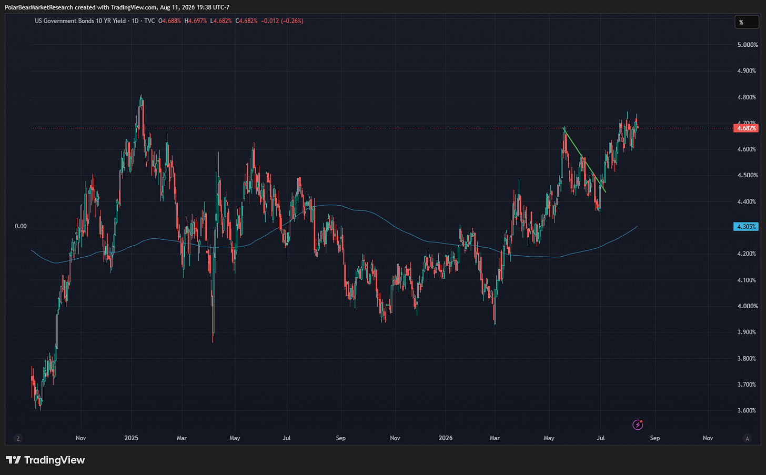The image size is (766, 475).
Task: Click the 4.400% price axis label
Action: [x=747, y=202]
